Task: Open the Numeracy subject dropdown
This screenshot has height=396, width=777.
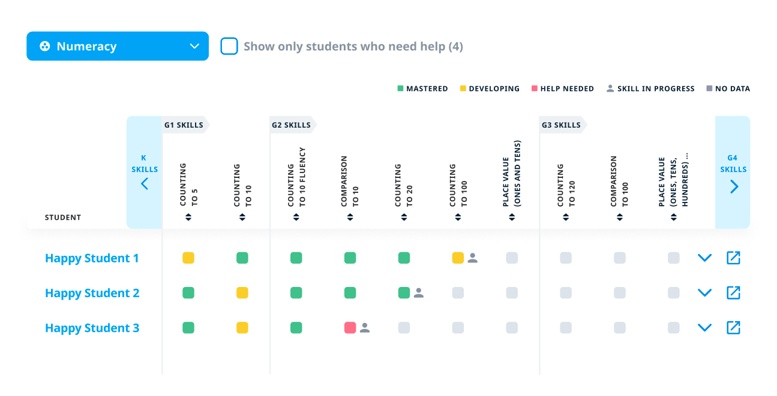Action: [x=118, y=46]
